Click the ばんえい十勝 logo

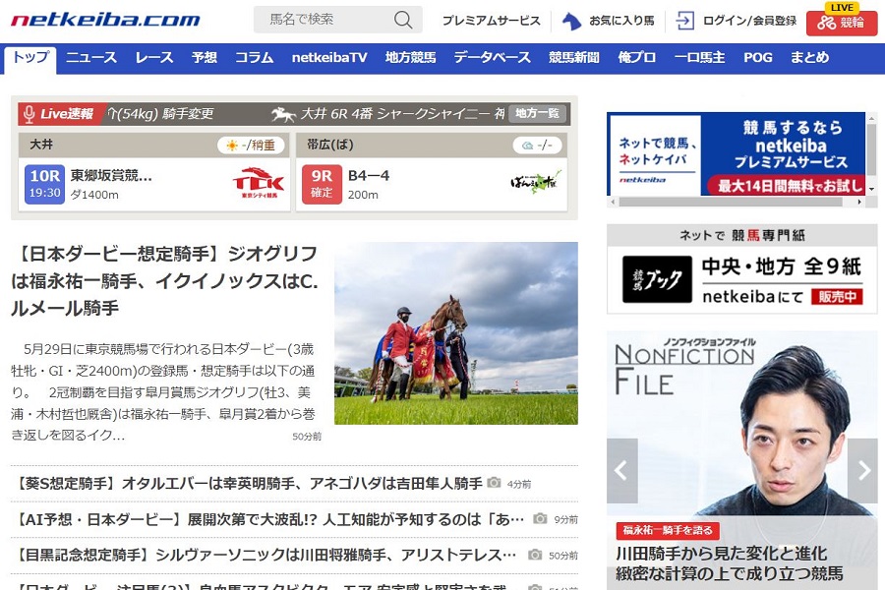(x=536, y=182)
